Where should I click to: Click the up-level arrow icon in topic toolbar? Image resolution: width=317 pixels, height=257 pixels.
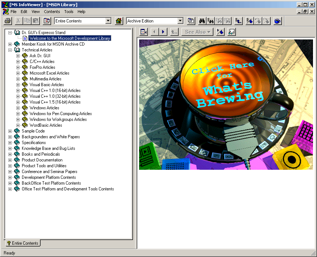pos(174,32)
